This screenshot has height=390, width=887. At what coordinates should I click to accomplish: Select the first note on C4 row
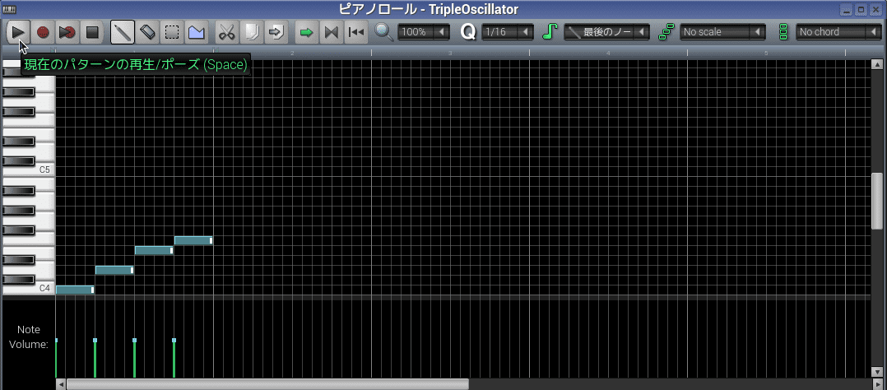click(75, 290)
